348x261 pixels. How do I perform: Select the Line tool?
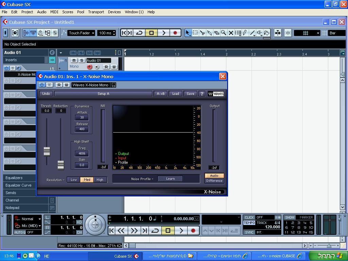pos(253,33)
